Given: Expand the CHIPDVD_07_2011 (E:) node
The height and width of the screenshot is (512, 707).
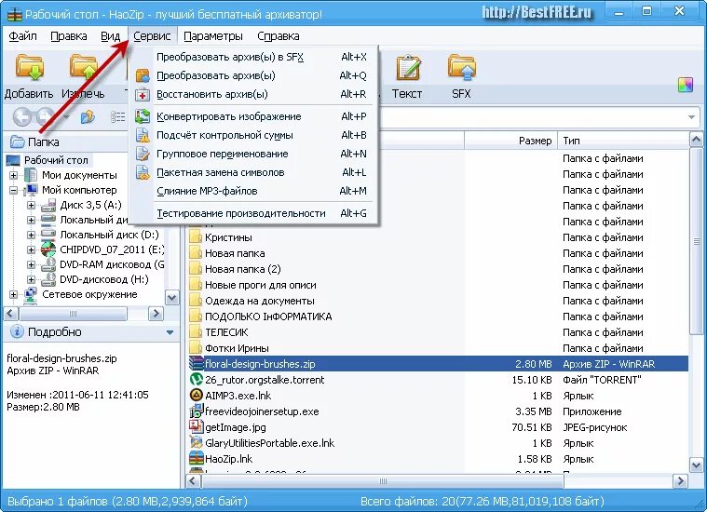Looking at the screenshot, I should 31,249.
